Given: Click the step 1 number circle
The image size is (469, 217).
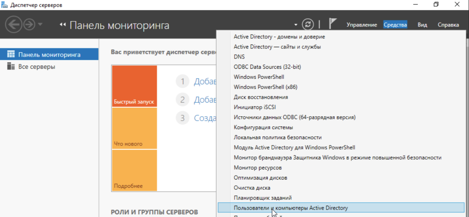Looking at the screenshot, I should [182, 82].
